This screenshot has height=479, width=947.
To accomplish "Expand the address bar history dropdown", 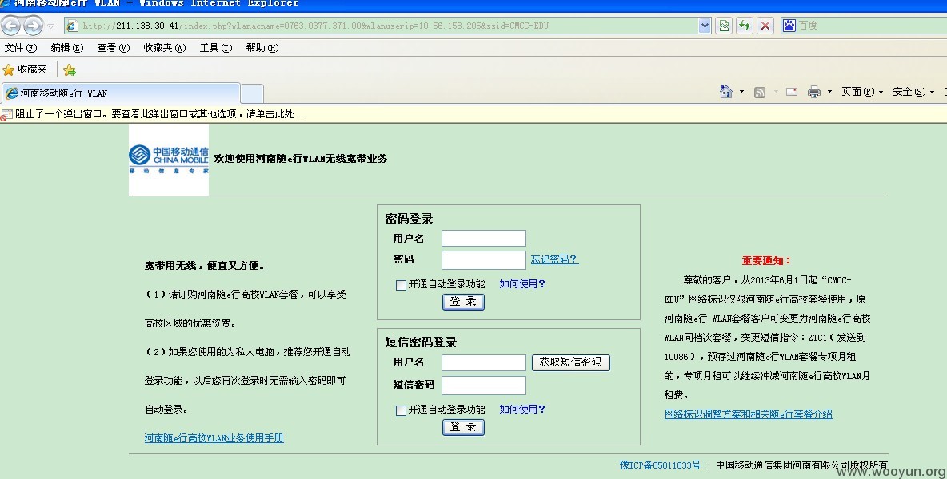I will tap(704, 26).
